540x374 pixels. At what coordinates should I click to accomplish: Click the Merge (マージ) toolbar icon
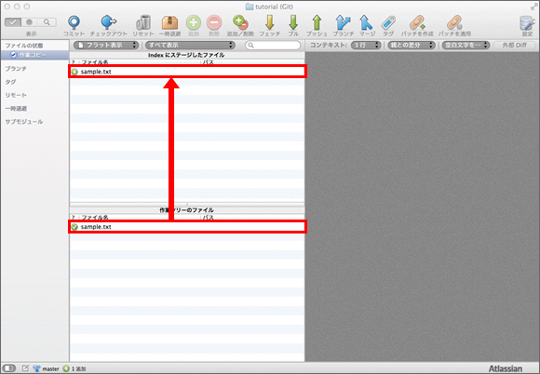(x=366, y=22)
